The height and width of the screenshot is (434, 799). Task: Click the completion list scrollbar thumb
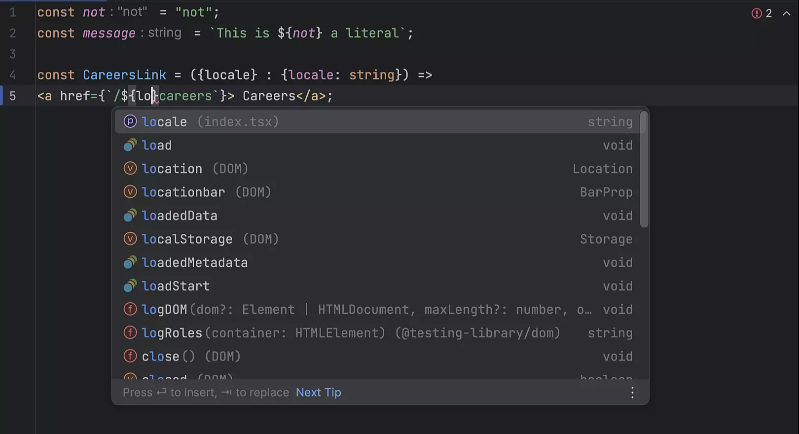(x=644, y=169)
